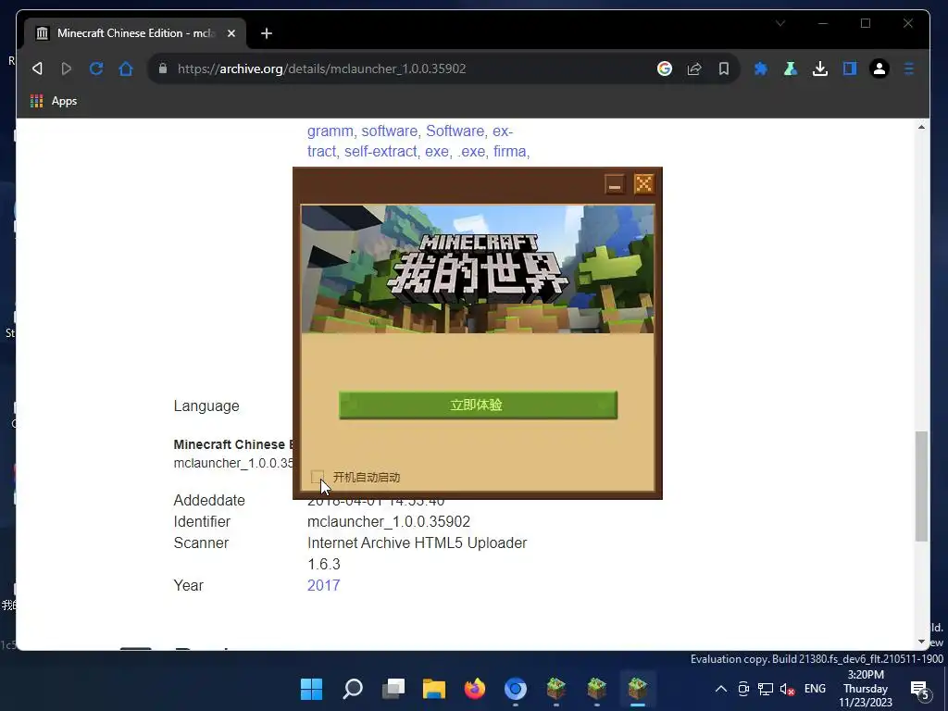Switch the ENG input language indicator
This screenshot has width=948, height=711.
point(815,689)
